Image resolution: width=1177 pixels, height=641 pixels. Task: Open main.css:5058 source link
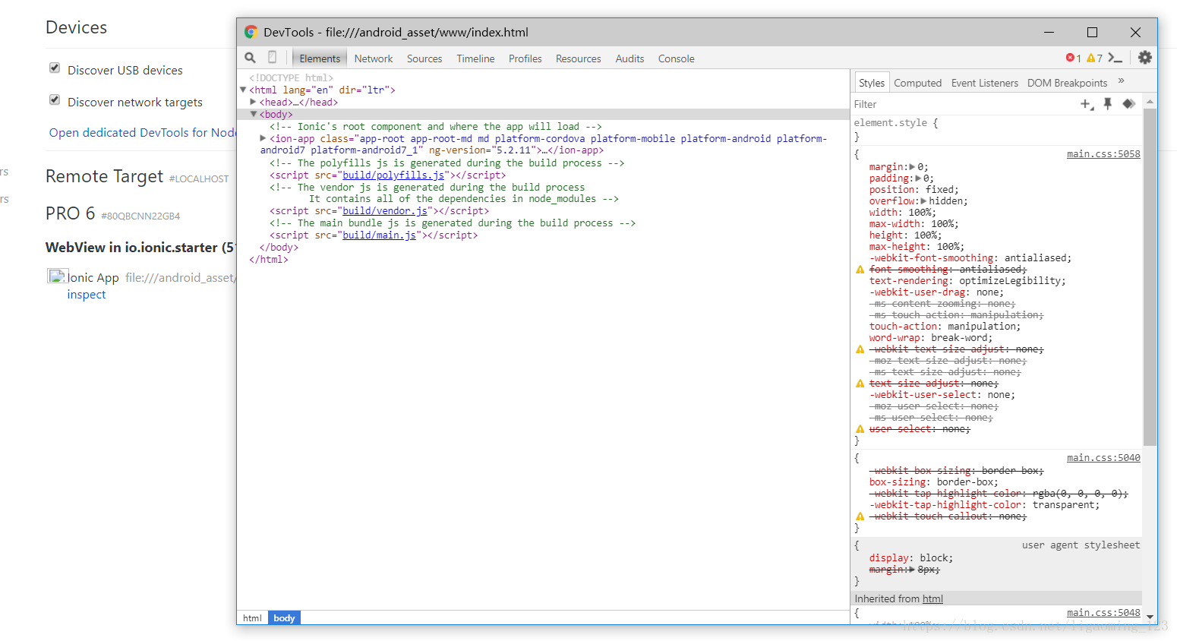pyautogui.click(x=1103, y=154)
